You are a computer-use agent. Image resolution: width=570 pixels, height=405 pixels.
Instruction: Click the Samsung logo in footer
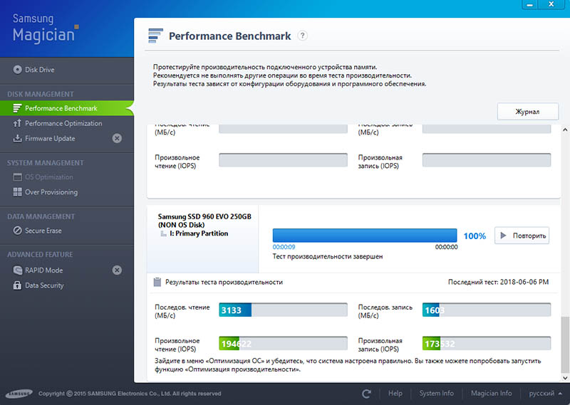19,394
